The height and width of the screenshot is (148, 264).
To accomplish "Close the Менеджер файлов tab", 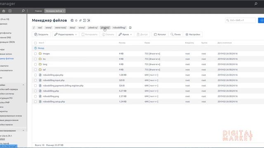I will point(64,11).
